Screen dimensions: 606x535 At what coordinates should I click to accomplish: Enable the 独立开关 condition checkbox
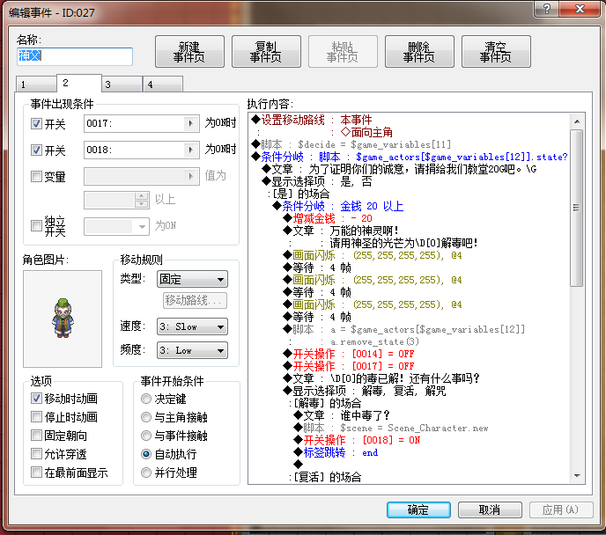click(36, 226)
